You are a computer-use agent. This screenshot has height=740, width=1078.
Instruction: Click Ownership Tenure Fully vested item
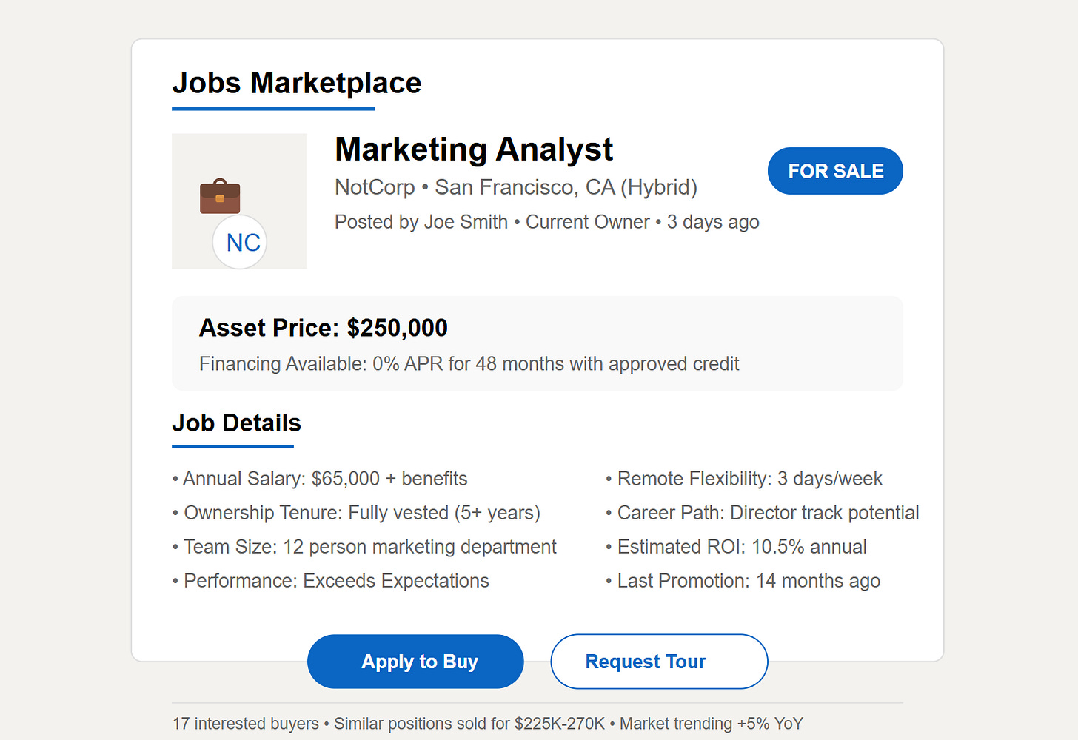point(356,513)
